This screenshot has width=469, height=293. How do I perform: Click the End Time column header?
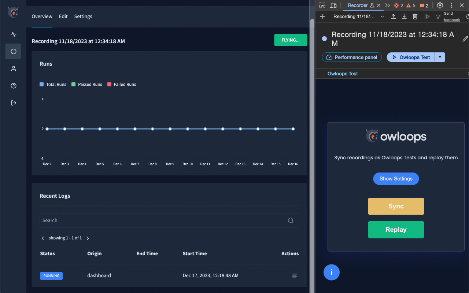click(x=147, y=253)
